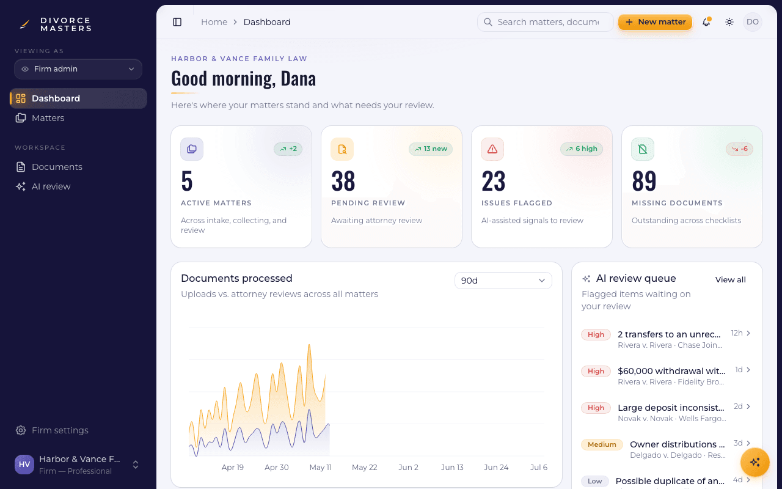Screen dimensions: 782x489
Task: Open the Possible duplicate item chevron
Action: pyautogui.click(x=748, y=480)
